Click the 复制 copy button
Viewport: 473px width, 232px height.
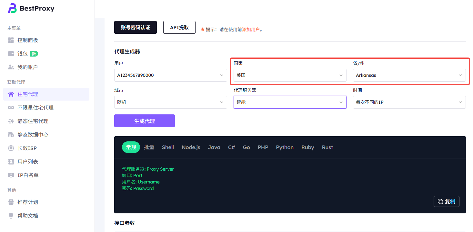pyautogui.click(x=446, y=201)
